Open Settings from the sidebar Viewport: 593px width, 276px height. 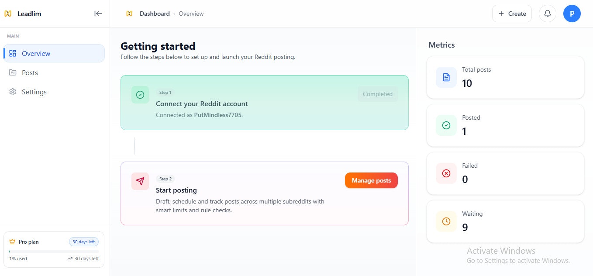34,92
